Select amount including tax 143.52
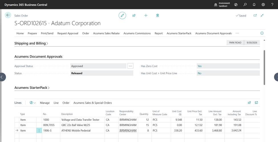Screen dimensions: 278x142 [234, 120]
